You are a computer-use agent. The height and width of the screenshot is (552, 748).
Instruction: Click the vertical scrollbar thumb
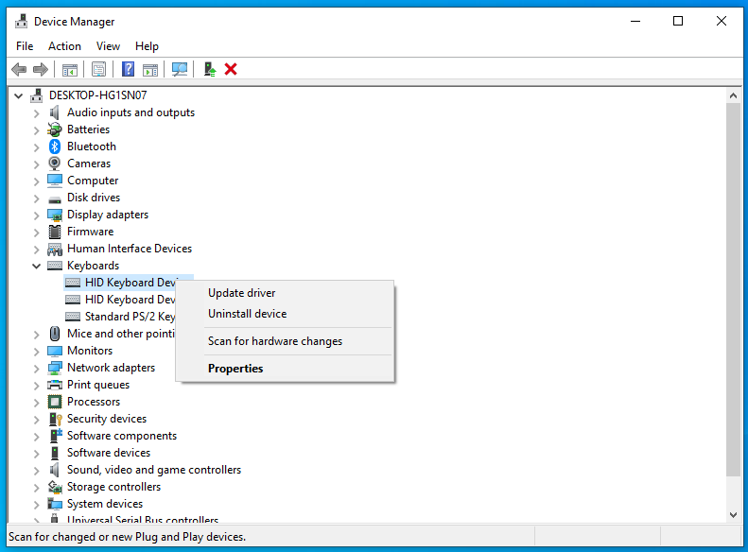click(733, 289)
